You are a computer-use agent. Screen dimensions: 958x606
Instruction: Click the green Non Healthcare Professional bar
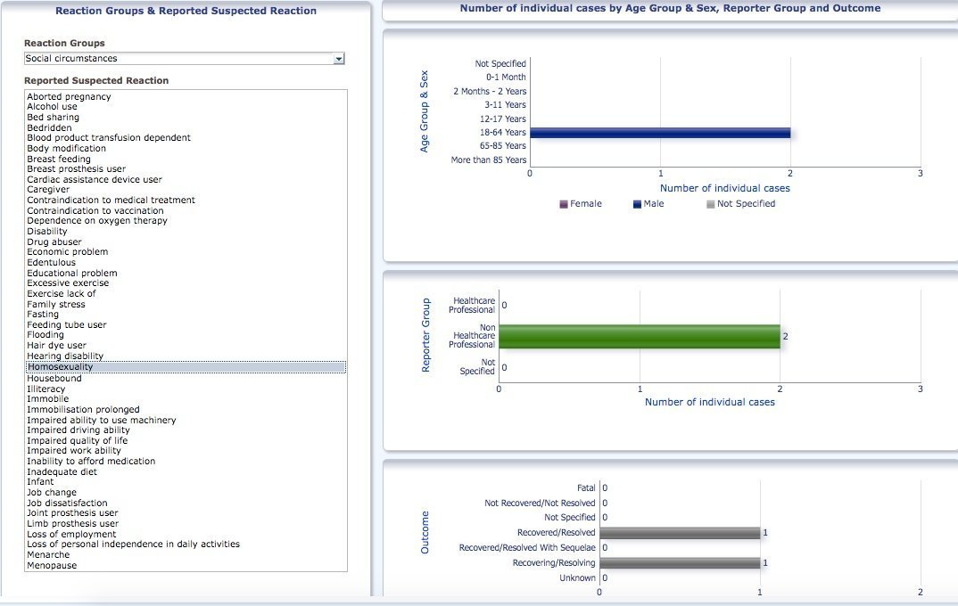point(639,337)
